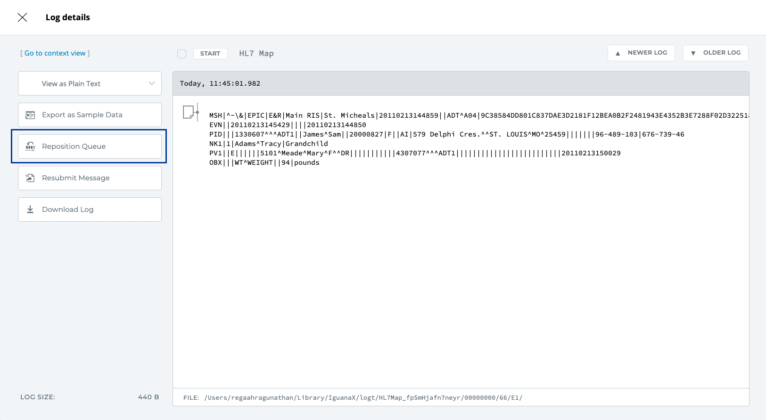Click the up triangle for Newer Log
This screenshot has width=766, height=420.
coord(618,53)
